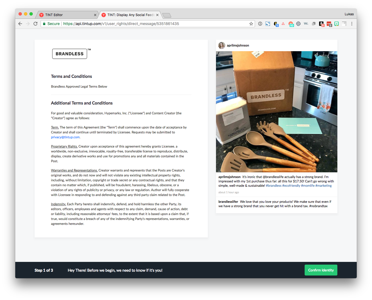Click the gray spiral knot extension icon
Screen dimensions: 372x300
tap(298, 24)
